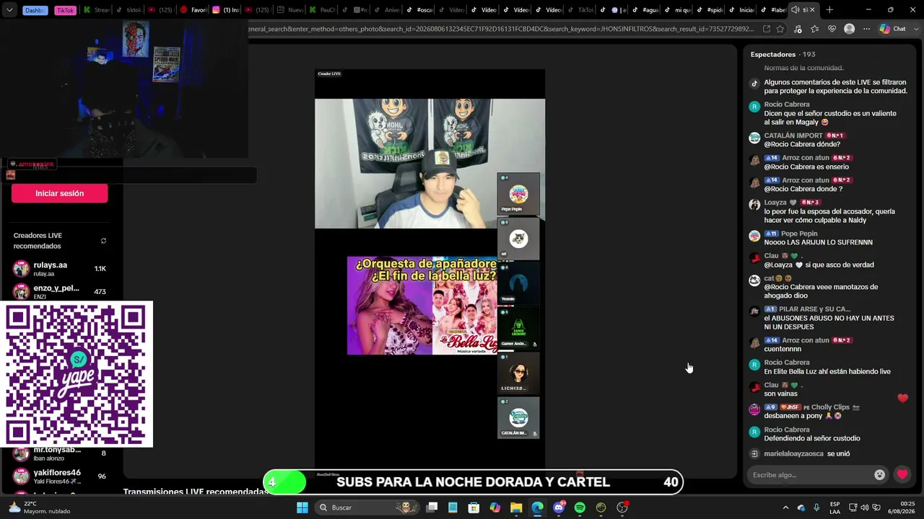
Task: Click Loayza username in chat
Action: coord(775,203)
